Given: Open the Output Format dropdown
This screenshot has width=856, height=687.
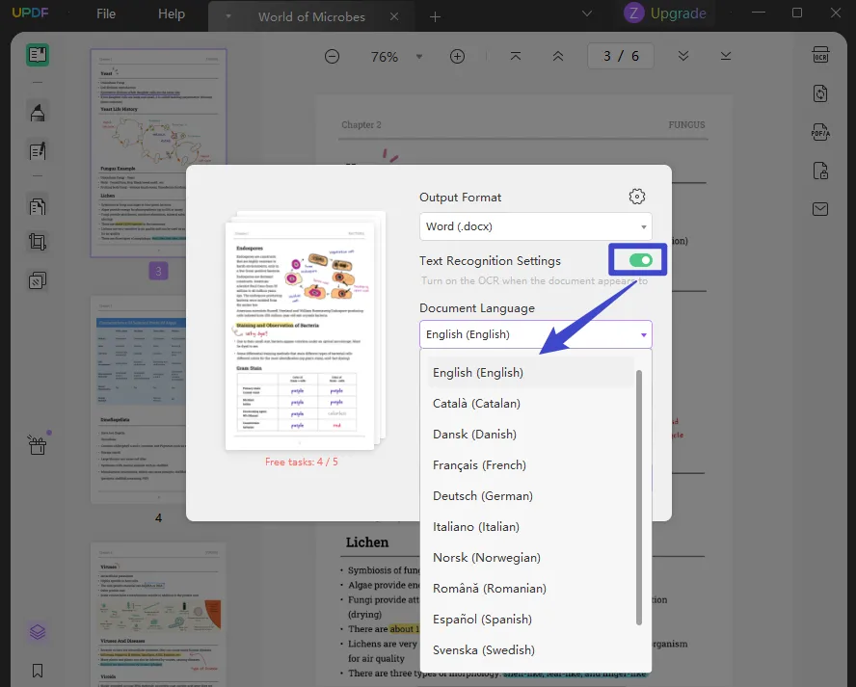Looking at the screenshot, I should 536,225.
